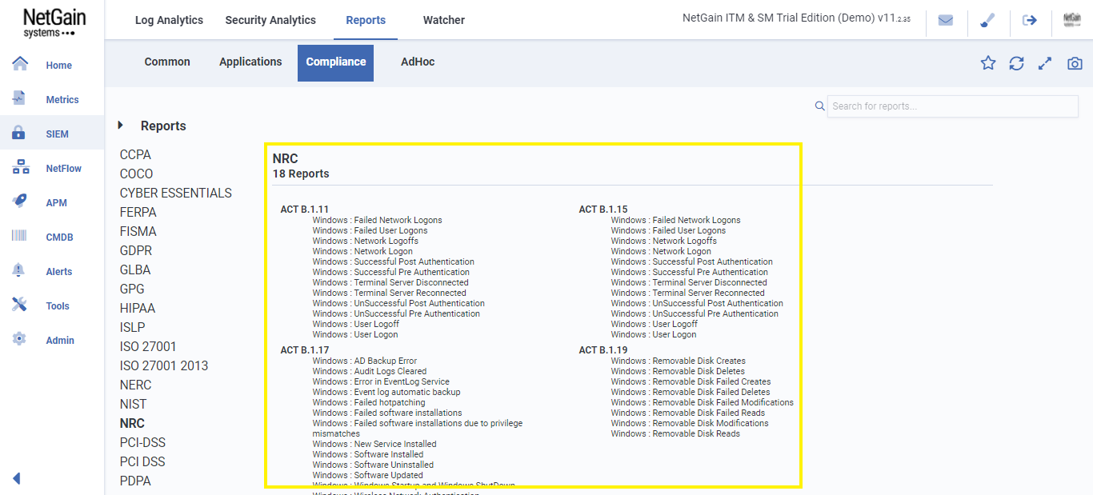Viewport: 1093px width, 495px height.
Task: Click the search magnifier icon
Action: point(819,106)
